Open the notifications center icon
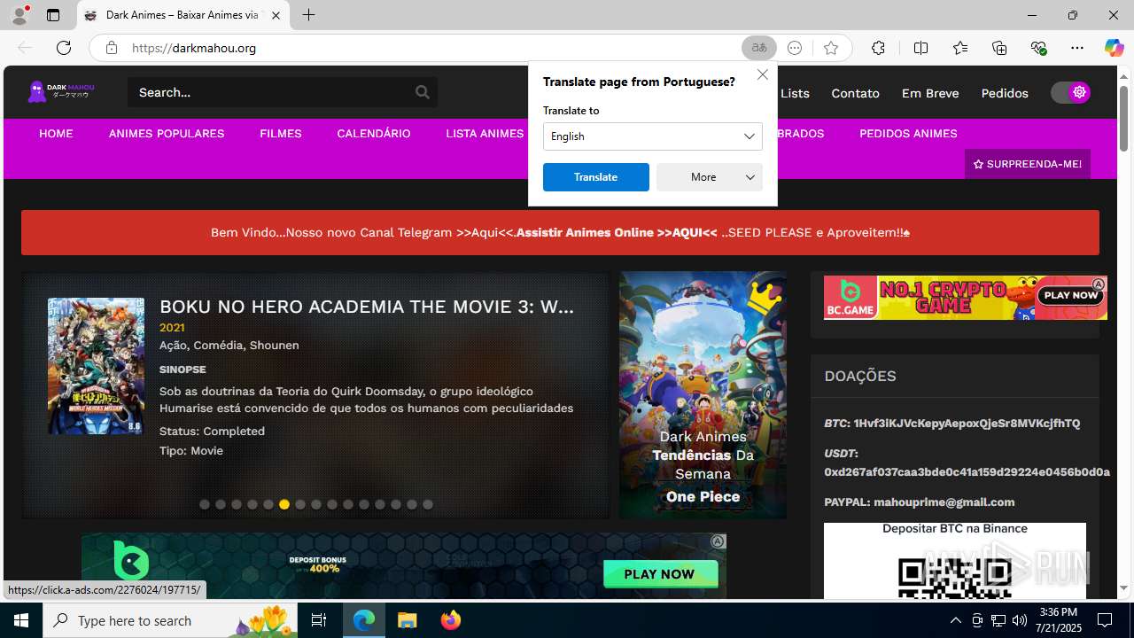1134x638 pixels. tap(1105, 620)
